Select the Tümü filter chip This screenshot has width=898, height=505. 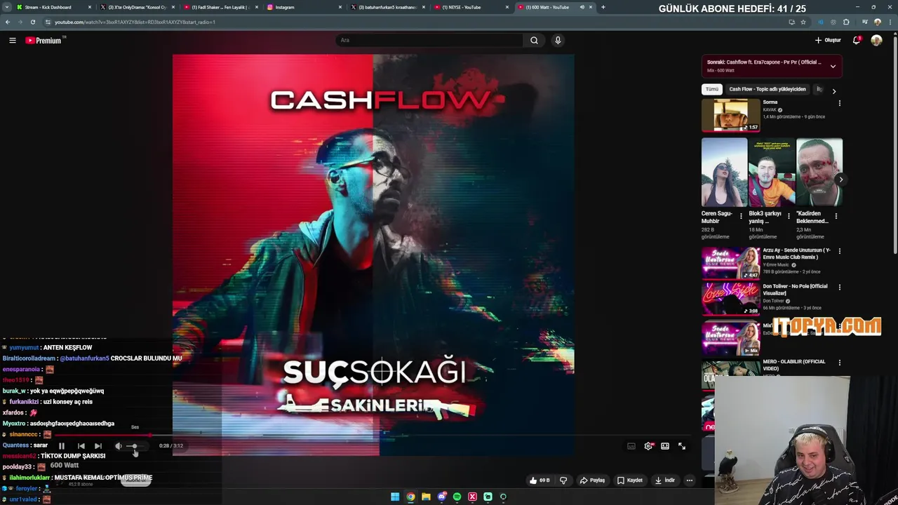click(712, 89)
